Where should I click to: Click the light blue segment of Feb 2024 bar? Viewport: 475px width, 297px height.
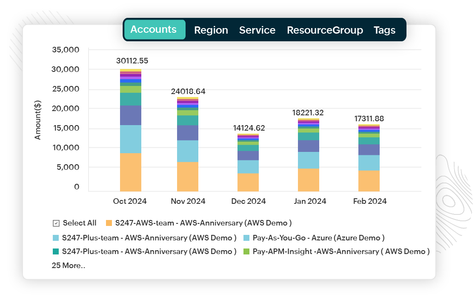pyautogui.click(x=369, y=163)
